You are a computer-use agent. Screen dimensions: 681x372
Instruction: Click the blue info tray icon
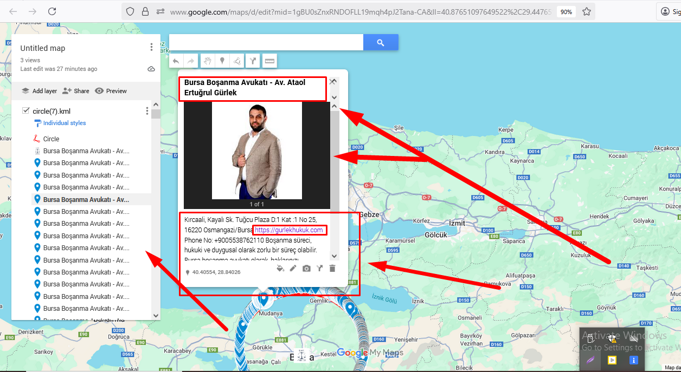633,360
